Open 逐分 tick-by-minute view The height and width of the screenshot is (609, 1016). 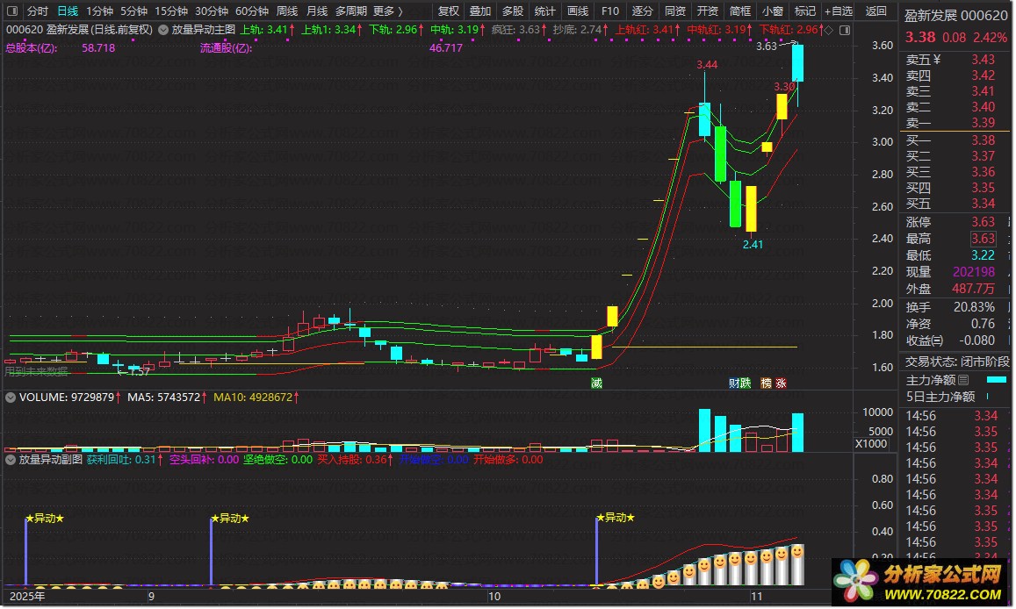[642, 11]
